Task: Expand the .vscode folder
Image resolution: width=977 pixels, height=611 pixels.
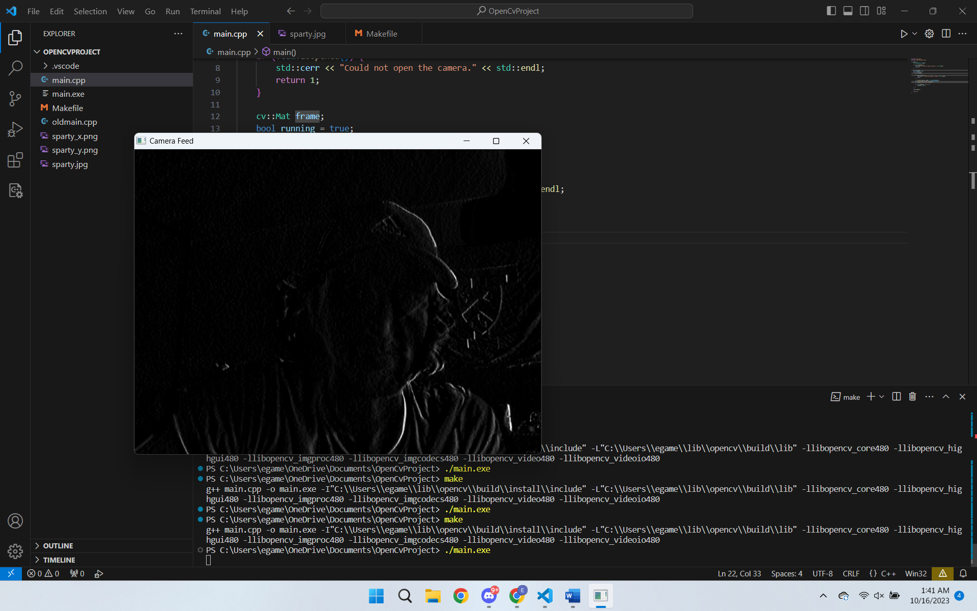Action: (x=65, y=66)
